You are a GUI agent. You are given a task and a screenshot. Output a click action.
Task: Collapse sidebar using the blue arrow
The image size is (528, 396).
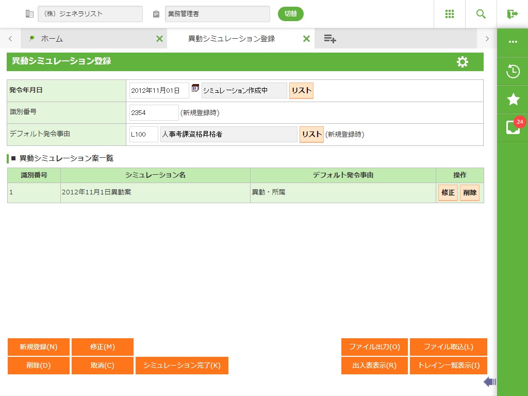coord(489,382)
